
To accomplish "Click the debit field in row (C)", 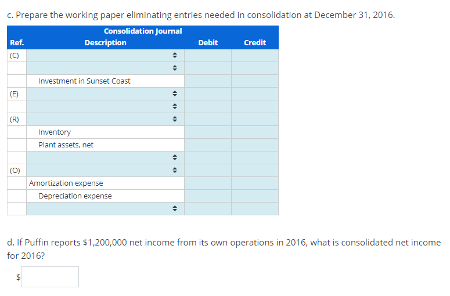I will [x=208, y=56].
